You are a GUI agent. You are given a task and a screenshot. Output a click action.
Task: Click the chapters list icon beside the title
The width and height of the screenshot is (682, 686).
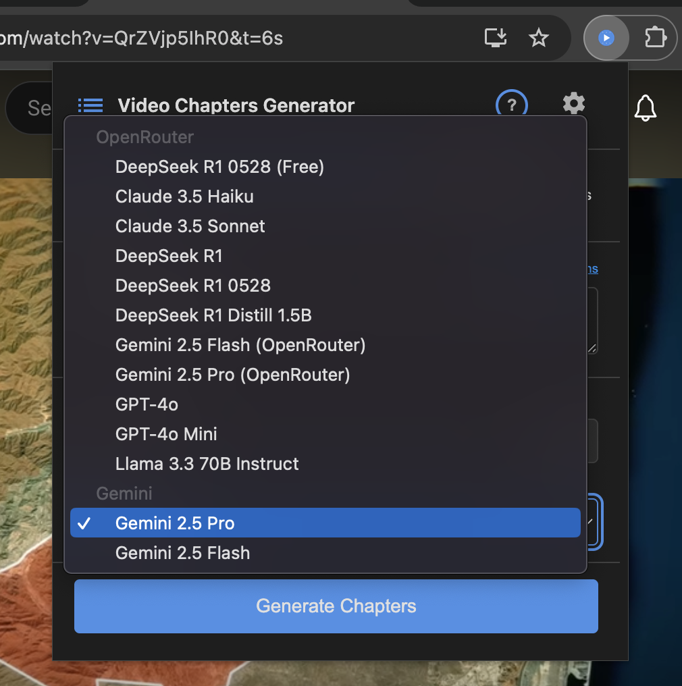[x=90, y=105]
